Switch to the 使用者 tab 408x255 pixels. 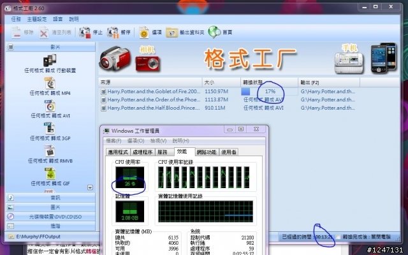coord(229,152)
